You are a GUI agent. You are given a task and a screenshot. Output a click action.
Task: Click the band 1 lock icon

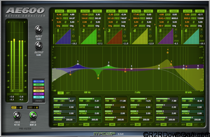click(65, 11)
